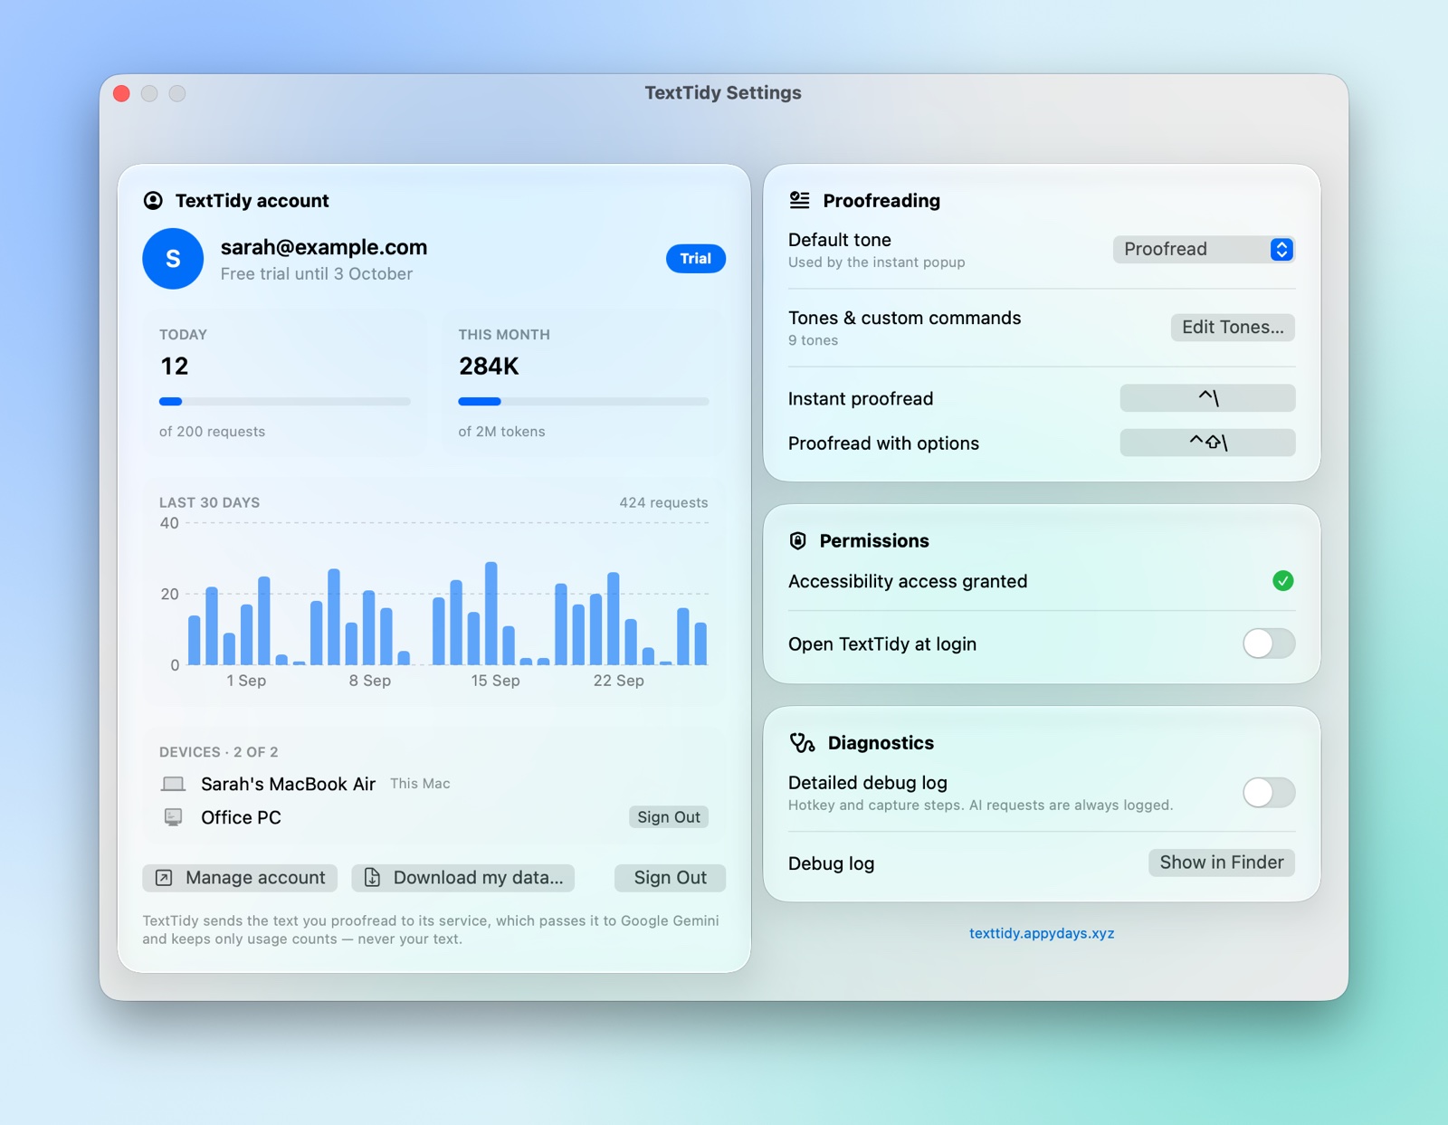Click the external-link icon in Manage account

pos(164,878)
